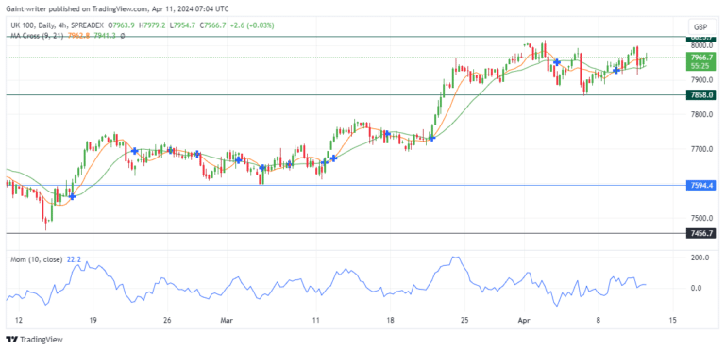Click the high price H7979.2
This screenshot has width=725, height=350.
pos(151,25)
